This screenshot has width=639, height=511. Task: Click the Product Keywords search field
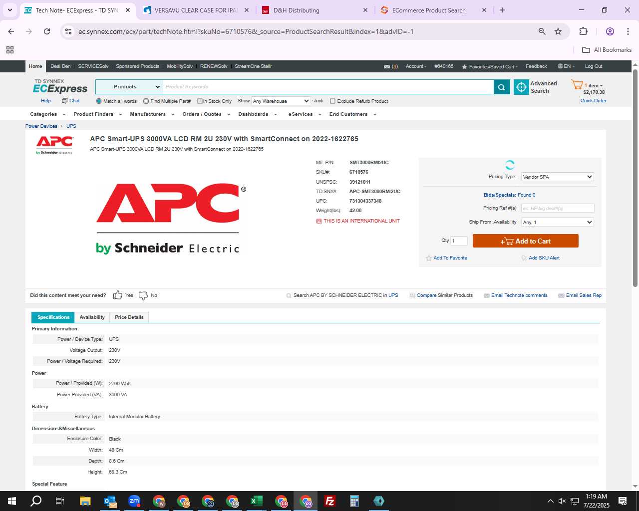point(328,87)
